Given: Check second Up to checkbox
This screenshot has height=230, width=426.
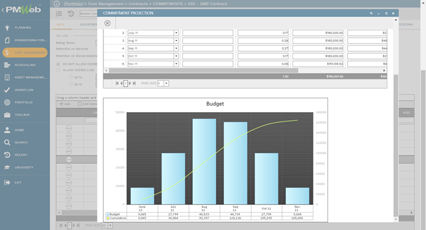Looking at the screenshot, I should (71, 84).
